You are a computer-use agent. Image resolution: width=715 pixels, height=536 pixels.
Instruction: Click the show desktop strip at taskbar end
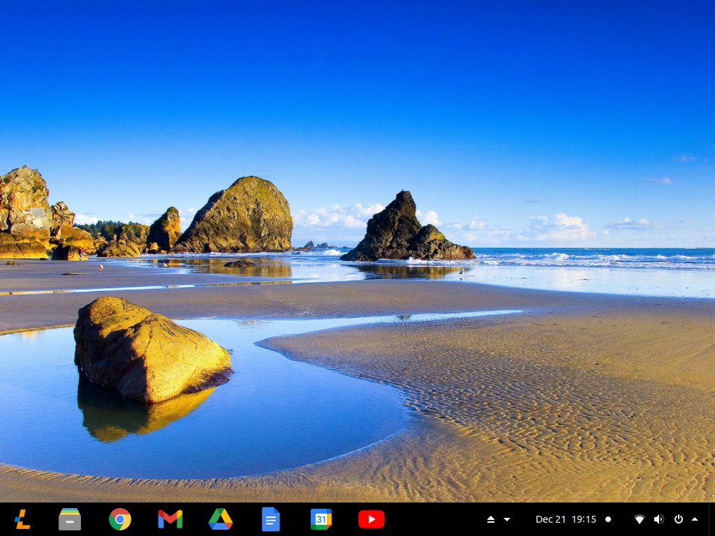pyautogui.click(x=712, y=519)
